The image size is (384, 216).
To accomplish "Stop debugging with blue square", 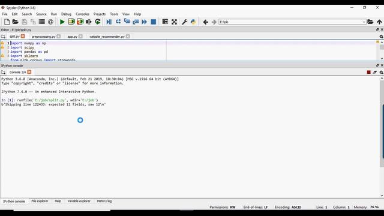I will 154,22.
